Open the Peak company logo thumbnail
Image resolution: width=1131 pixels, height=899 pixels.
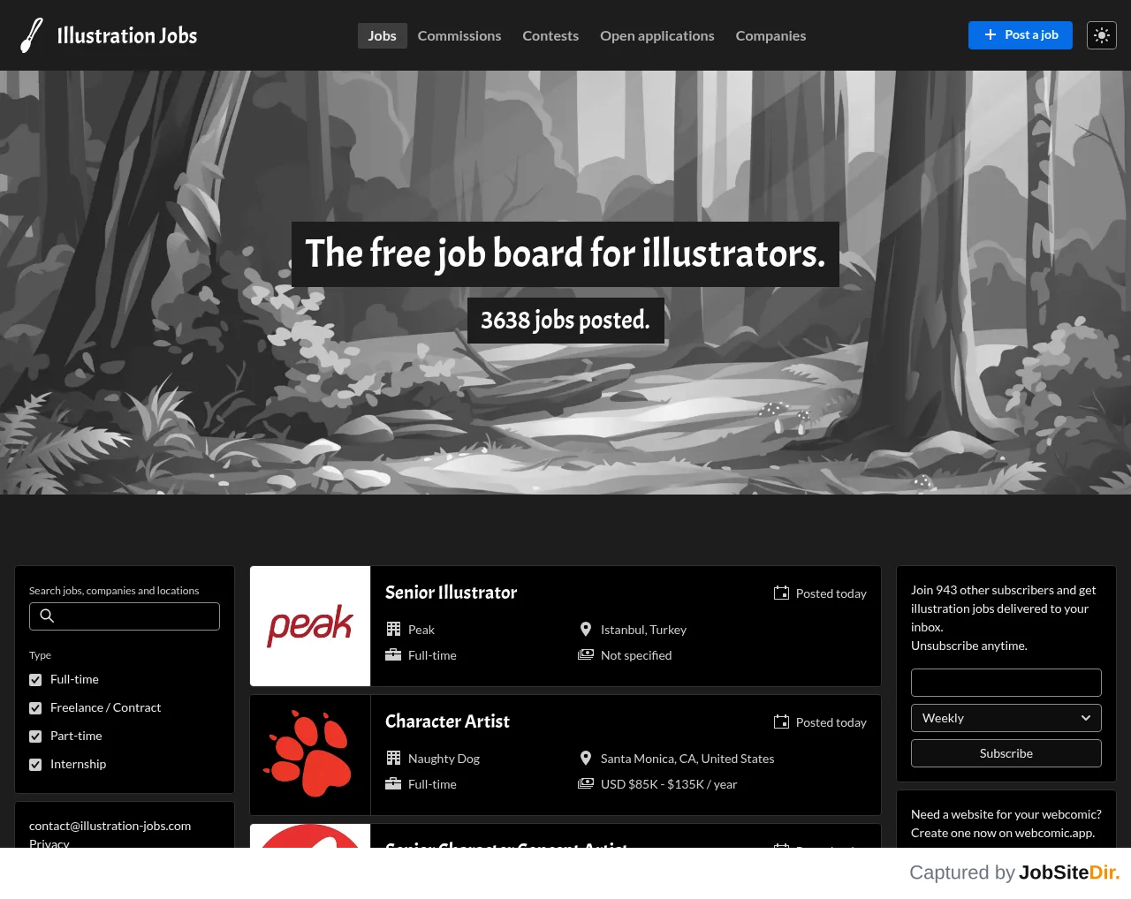pyautogui.click(x=310, y=626)
